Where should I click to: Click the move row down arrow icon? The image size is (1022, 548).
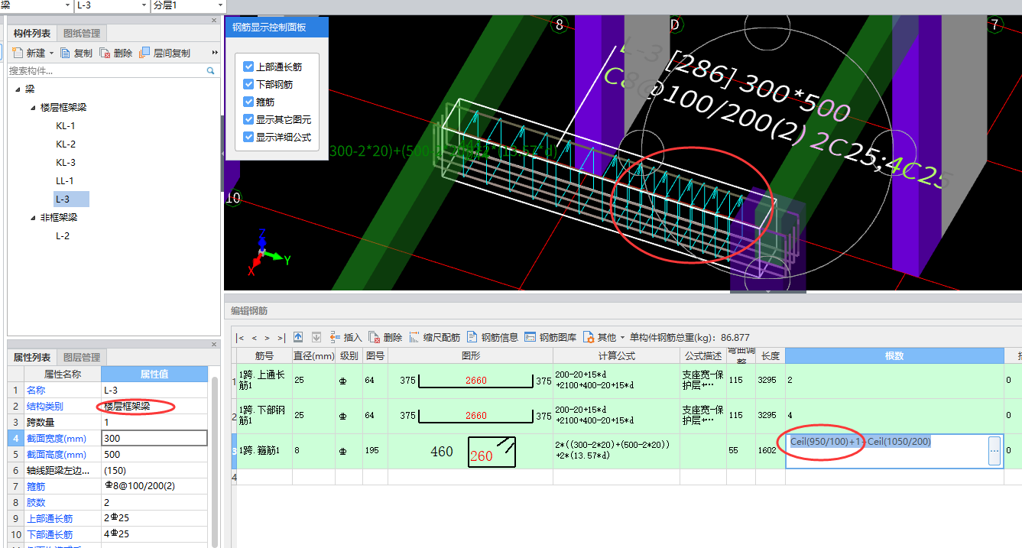pos(316,337)
